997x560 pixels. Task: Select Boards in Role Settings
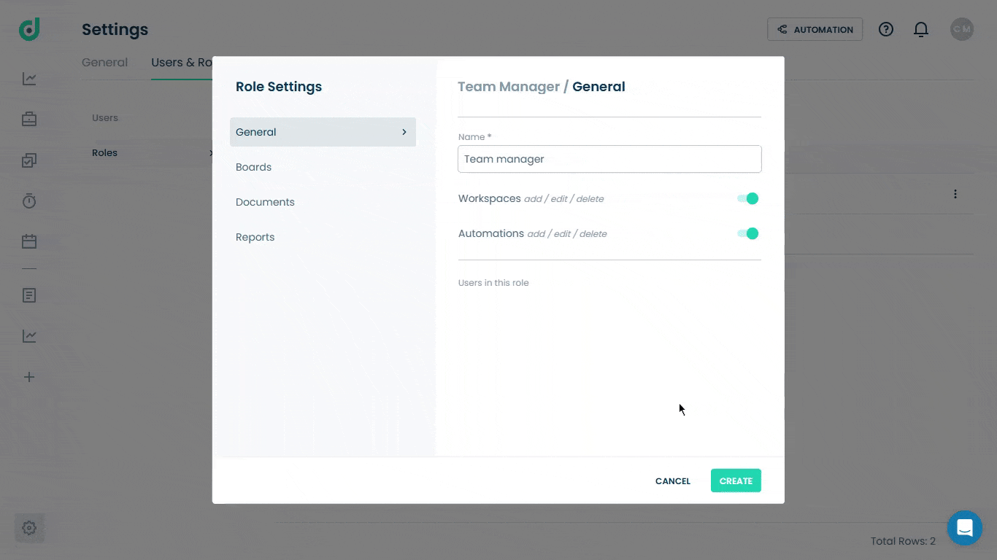click(253, 167)
